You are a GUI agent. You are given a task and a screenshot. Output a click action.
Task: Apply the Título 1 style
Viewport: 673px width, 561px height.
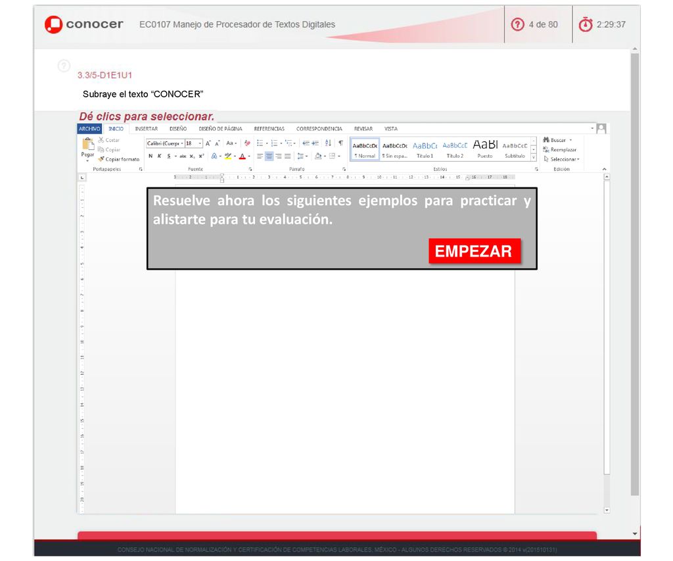tap(425, 149)
